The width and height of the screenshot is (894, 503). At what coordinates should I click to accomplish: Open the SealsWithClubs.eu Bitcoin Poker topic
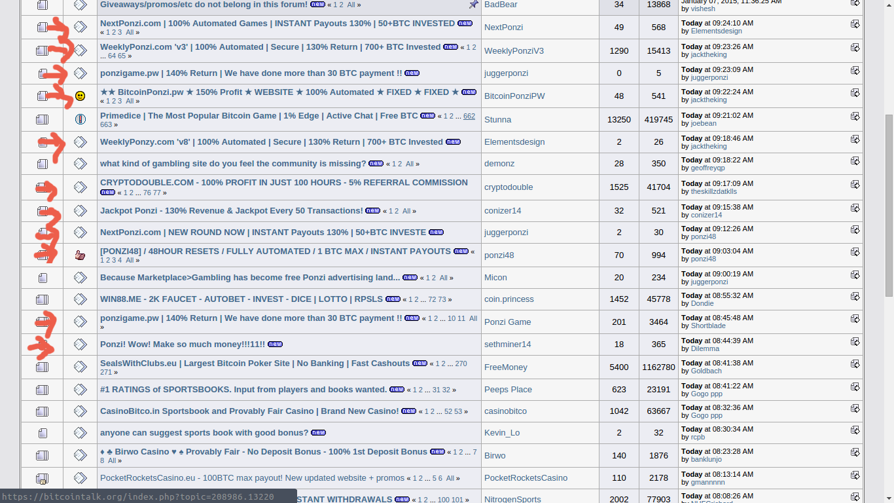255,363
